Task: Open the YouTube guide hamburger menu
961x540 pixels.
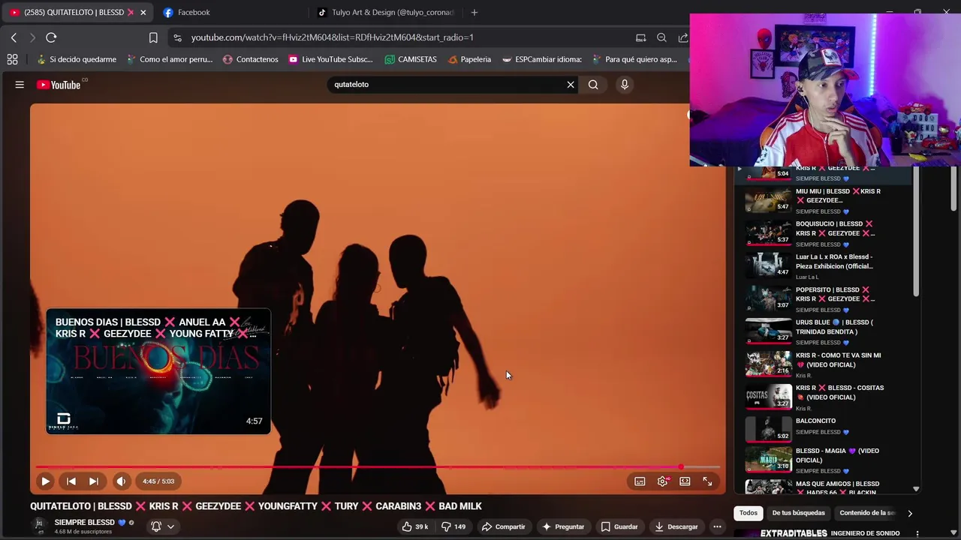Action: click(x=20, y=85)
